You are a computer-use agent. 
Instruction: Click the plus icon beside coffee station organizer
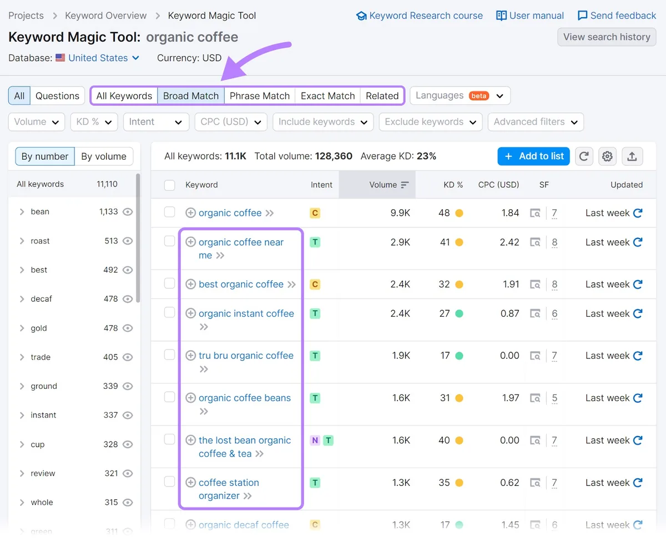pyautogui.click(x=190, y=483)
